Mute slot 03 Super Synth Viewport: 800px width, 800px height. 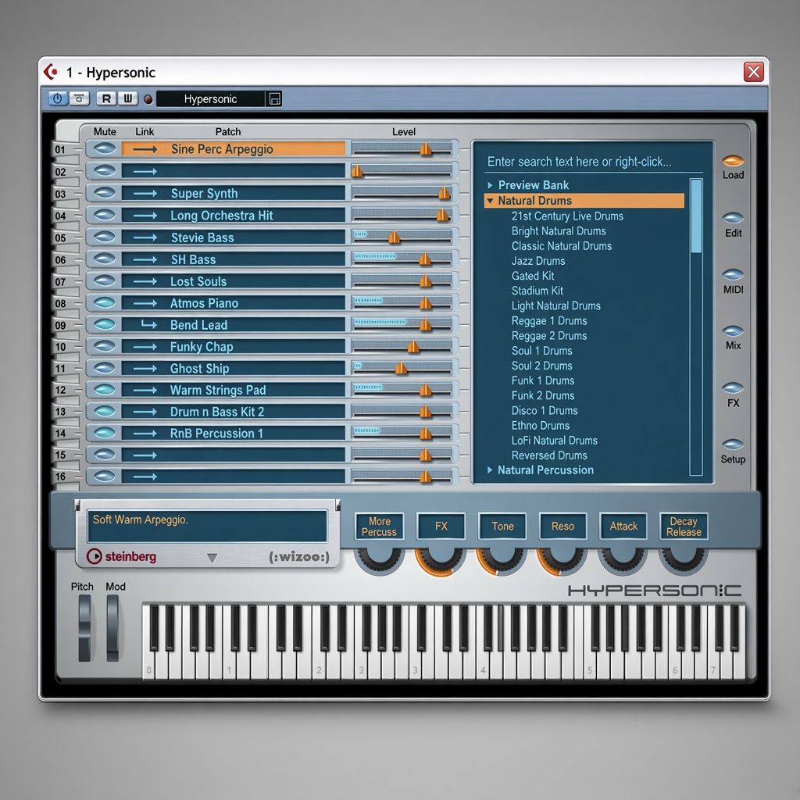pos(105,193)
